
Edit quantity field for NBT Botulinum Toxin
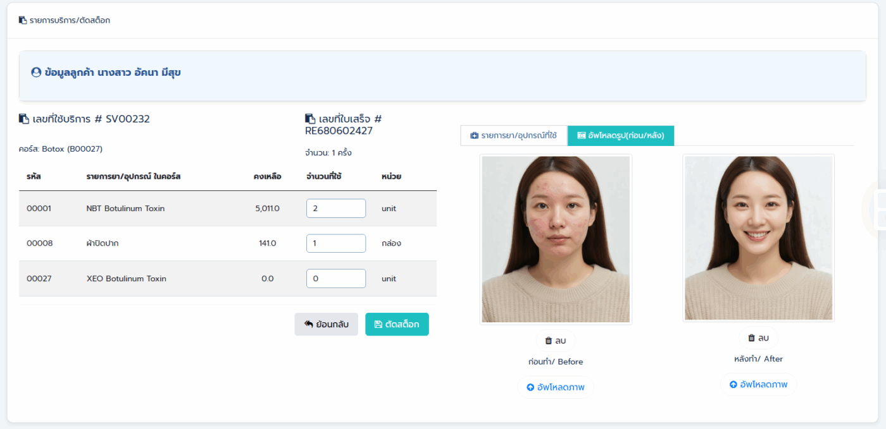(336, 208)
